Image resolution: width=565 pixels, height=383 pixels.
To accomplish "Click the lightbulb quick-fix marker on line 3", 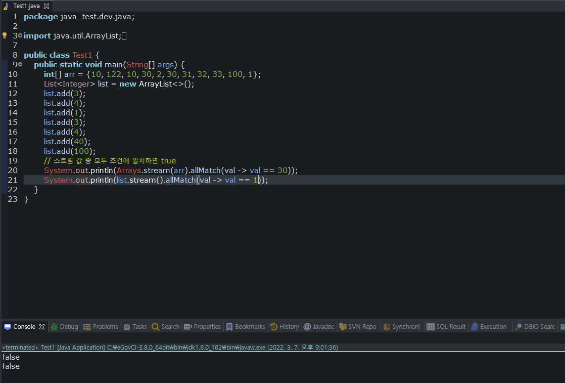I will pyautogui.click(x=5, y=35).
